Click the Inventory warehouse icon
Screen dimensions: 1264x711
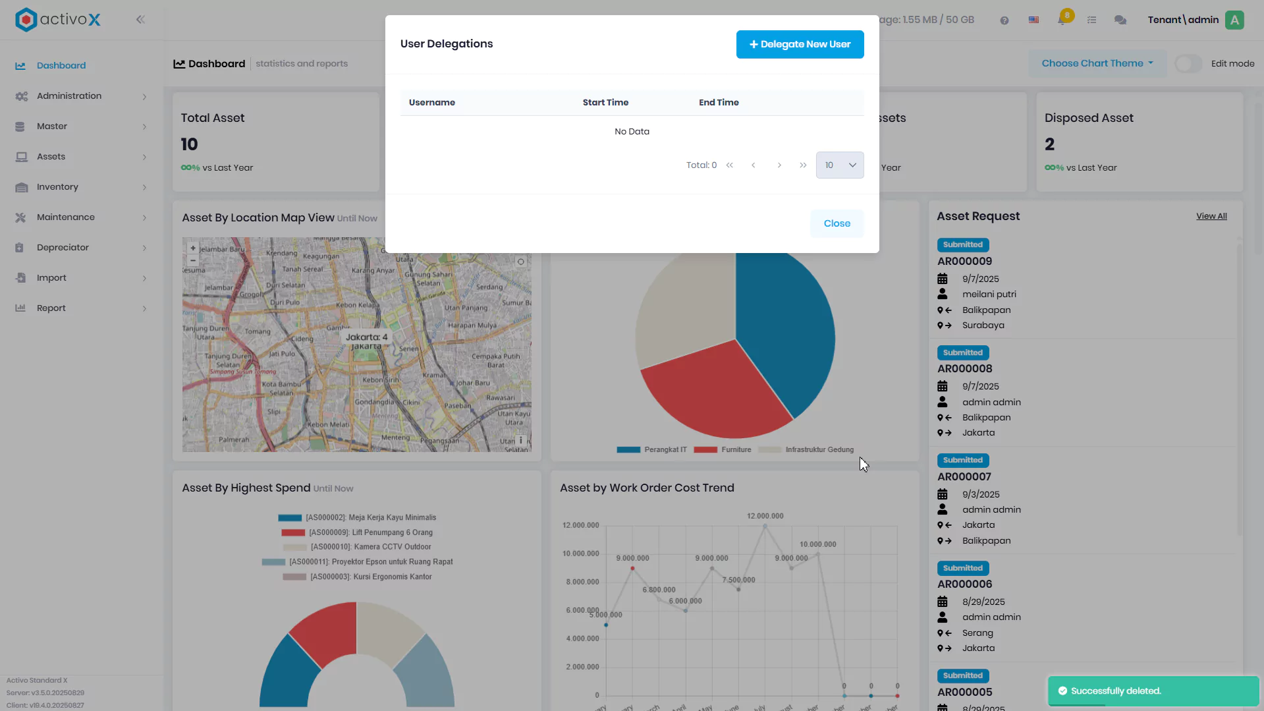coord(21,187)
